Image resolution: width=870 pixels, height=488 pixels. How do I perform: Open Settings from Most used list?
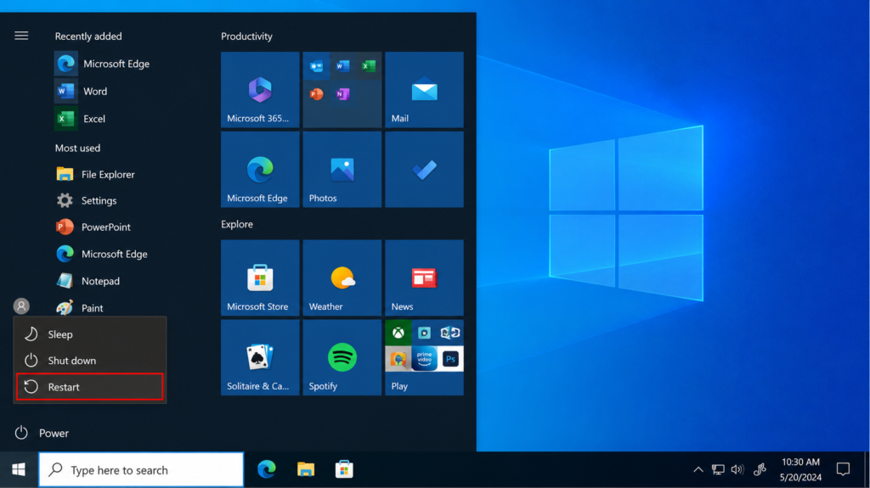tap(87, 200)
